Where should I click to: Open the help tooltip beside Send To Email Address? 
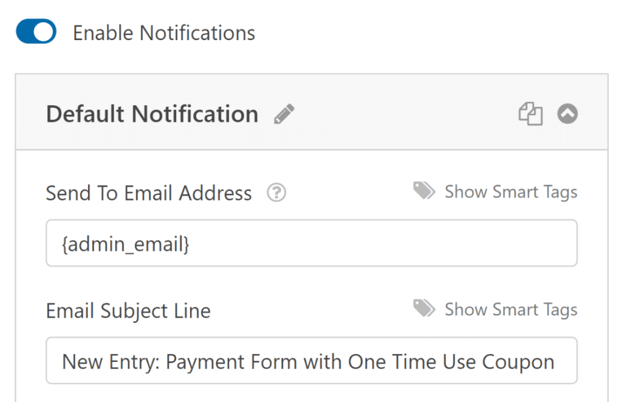276,192
